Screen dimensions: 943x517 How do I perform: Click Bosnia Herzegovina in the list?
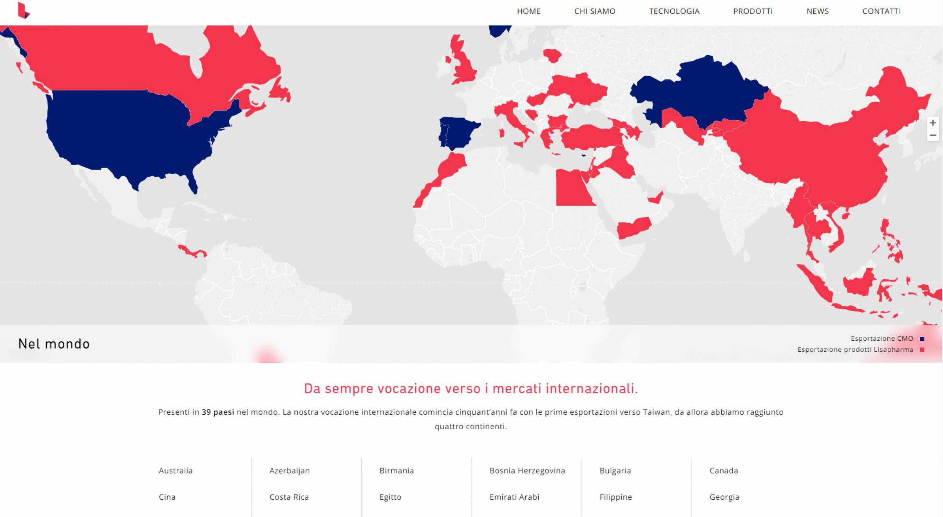click(527, 471)
